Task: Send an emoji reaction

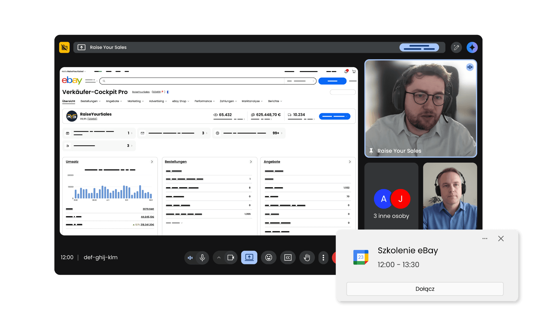Action: 269,258
